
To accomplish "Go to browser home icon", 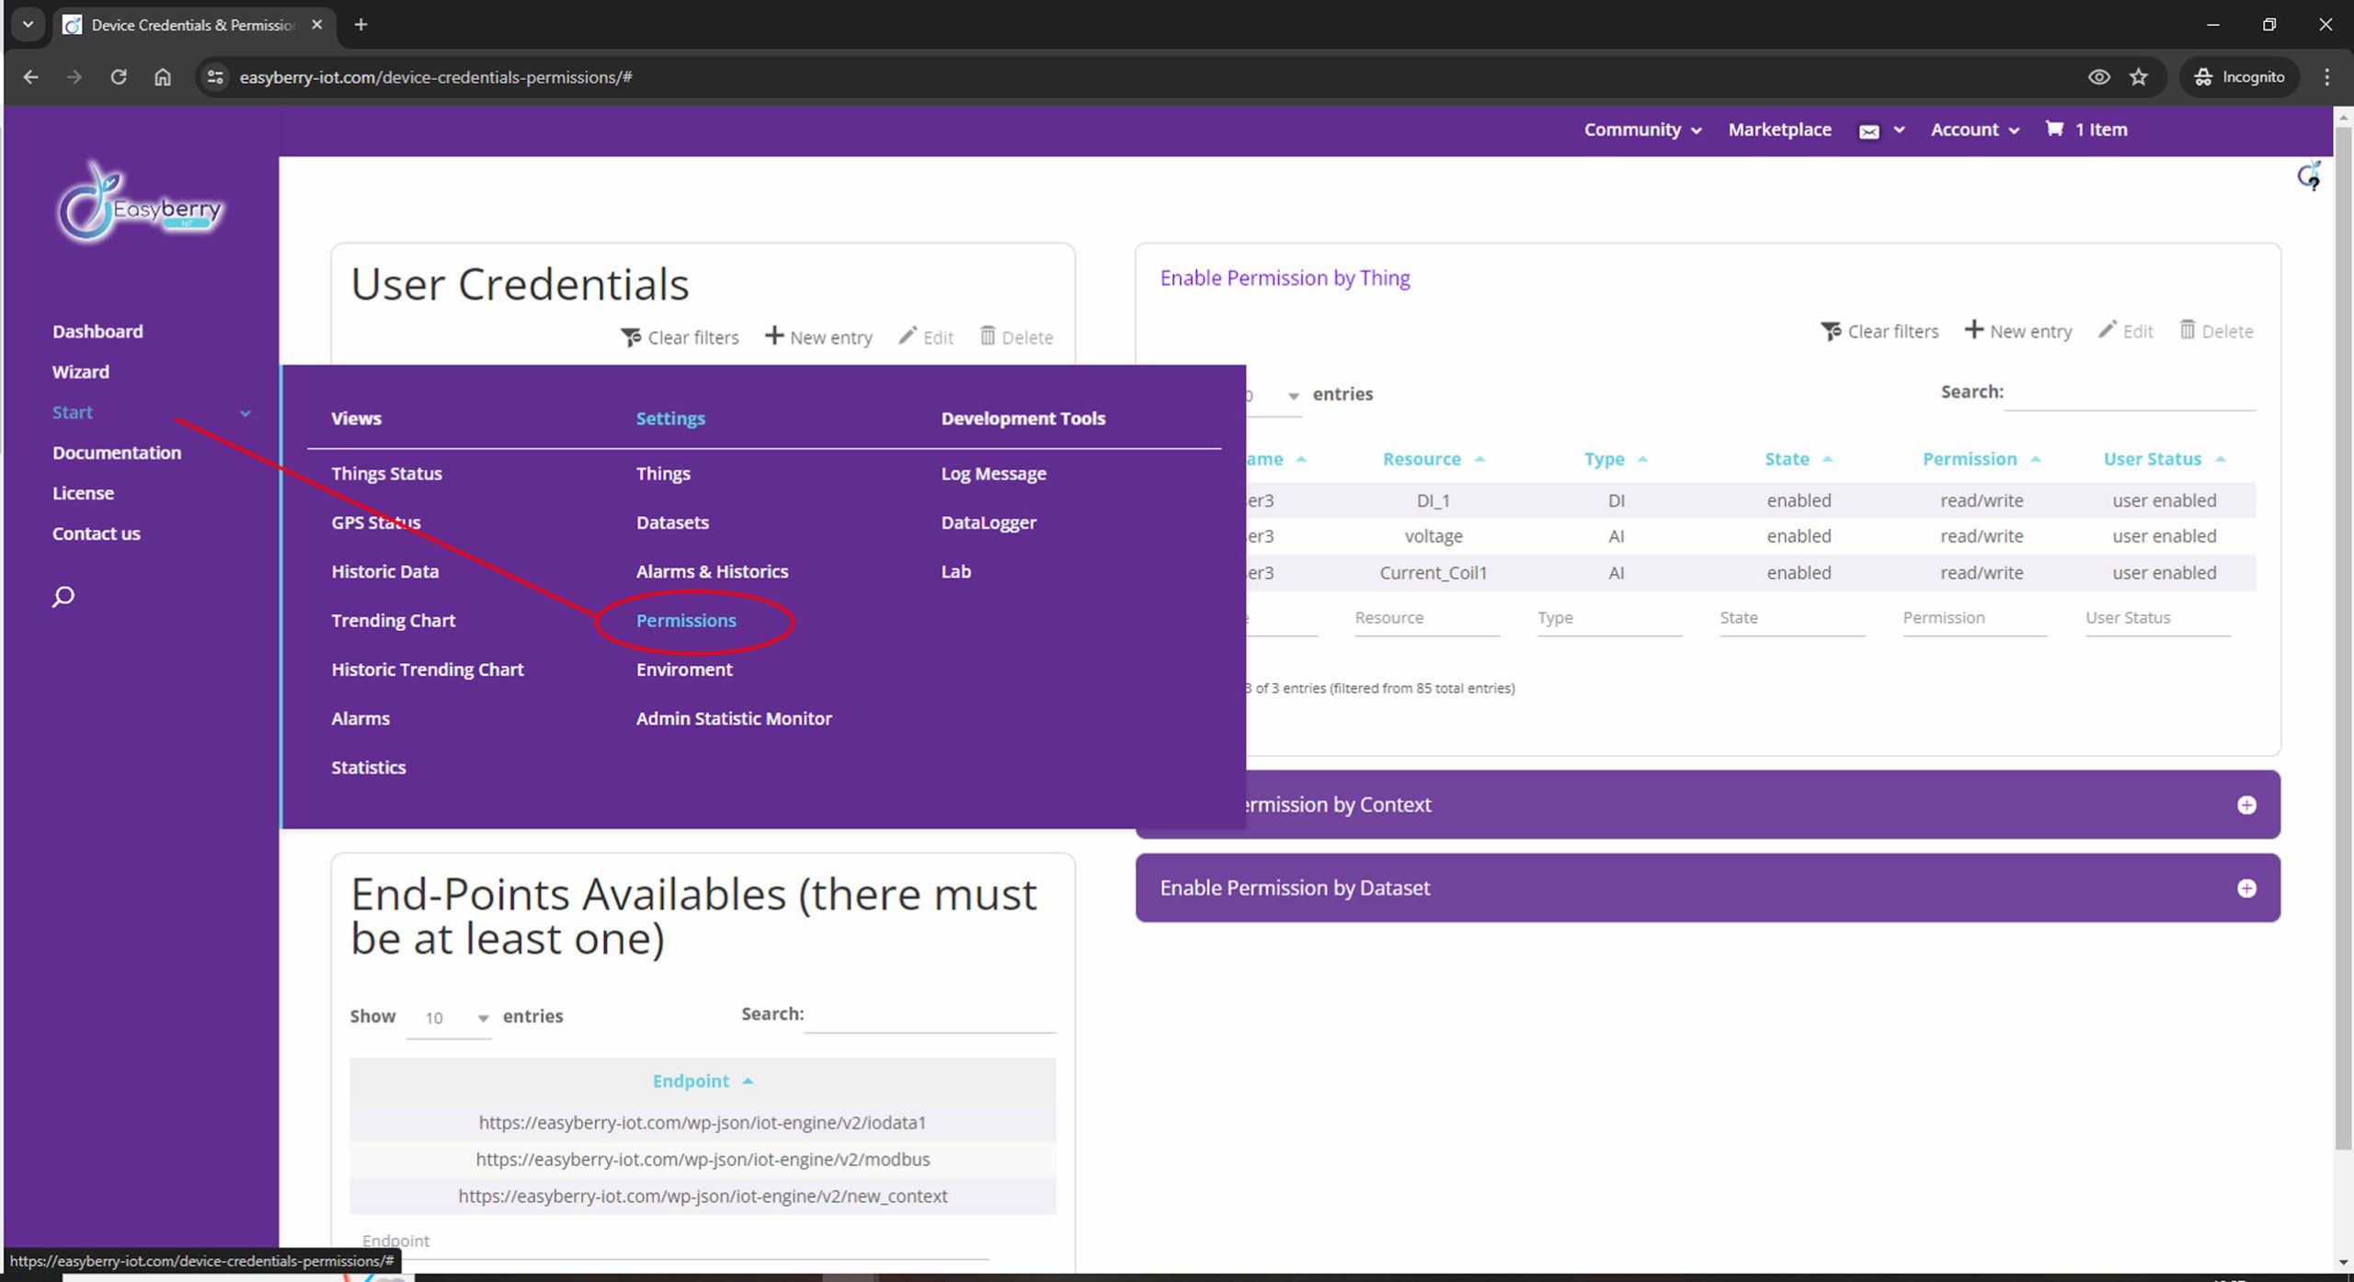I will click(163, 77).
